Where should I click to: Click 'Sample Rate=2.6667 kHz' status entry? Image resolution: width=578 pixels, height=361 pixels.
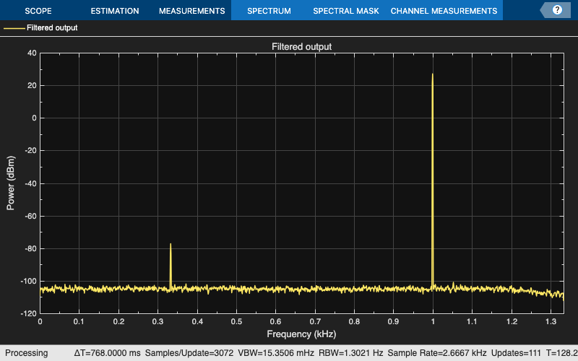pos(437,353)
